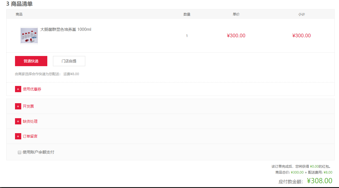The height and width of the screenshot is (188, 339).
Task: Click the plus icon beside 订单留言
Action: [x=18, y=137]
